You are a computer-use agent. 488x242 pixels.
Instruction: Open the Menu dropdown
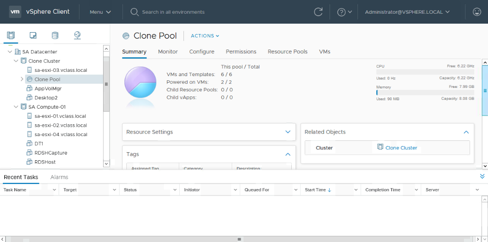[100, 12]
